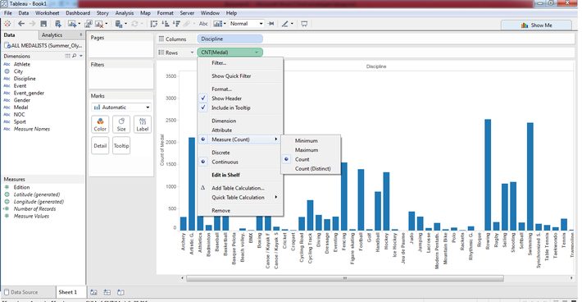Click the new worksheet icon beside Sheet 1
The image size is (582, 302).
click(94, 292)
